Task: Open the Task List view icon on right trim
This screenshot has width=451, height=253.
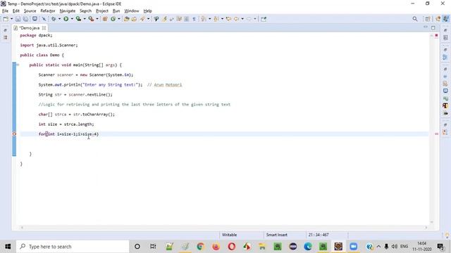Action: (445, 37)
